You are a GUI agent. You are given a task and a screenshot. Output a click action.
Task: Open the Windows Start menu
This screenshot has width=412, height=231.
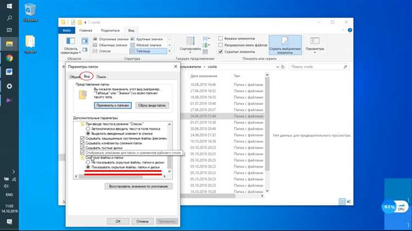tap(9, 6)
